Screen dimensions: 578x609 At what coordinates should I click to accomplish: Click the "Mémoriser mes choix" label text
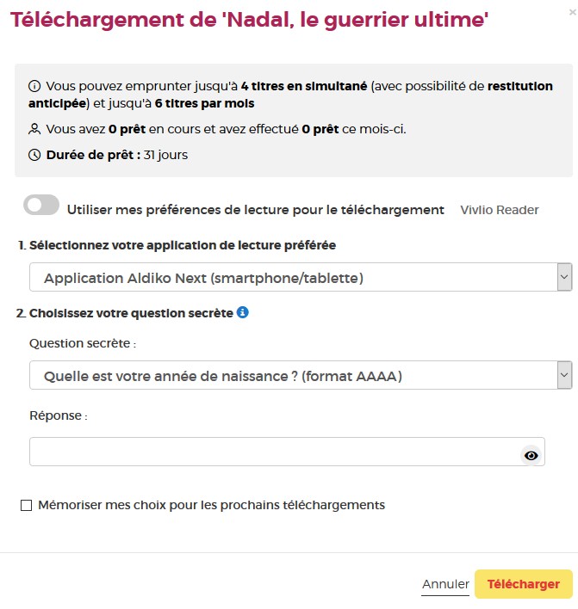(211, 506)
